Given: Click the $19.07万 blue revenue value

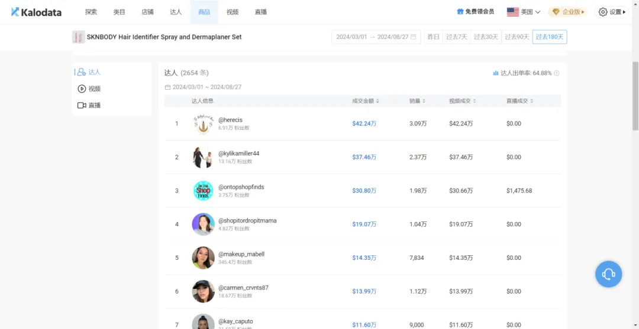Looking at the screenshot, I should pos(364,224).
